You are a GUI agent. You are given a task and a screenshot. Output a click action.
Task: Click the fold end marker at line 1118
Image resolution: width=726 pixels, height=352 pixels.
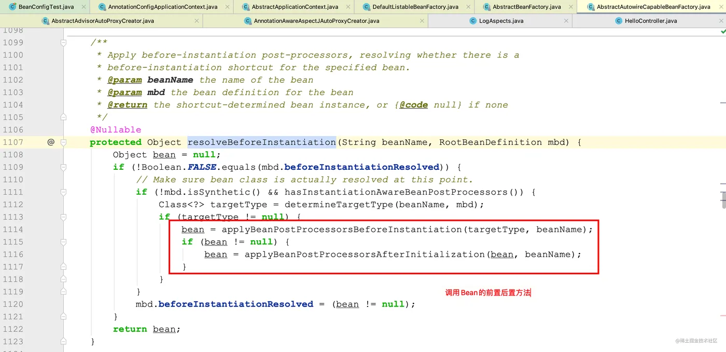[x=63, y=279]
